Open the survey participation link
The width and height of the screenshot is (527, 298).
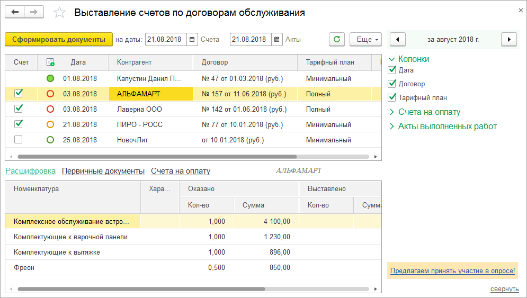coord(452,271)
